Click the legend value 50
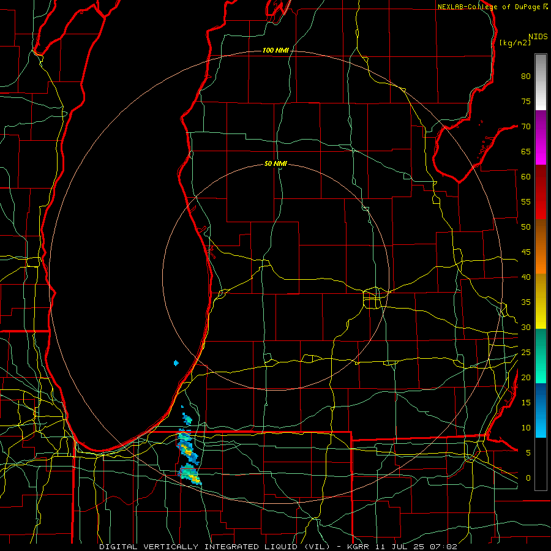The width and height of the screenshot is (551, 551). point(526,227)
